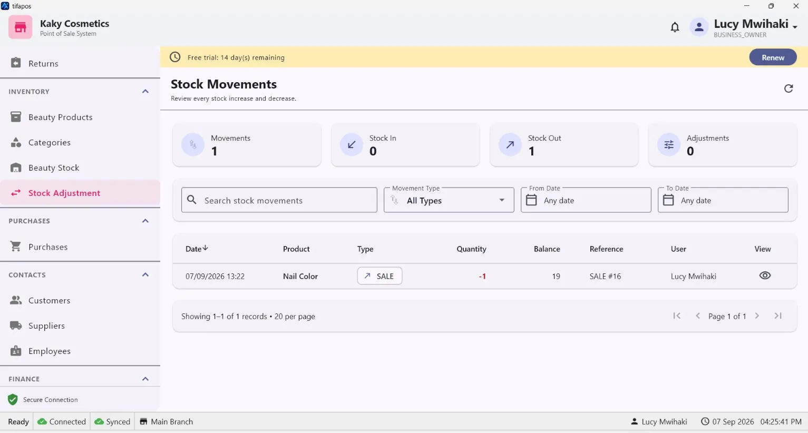Viewport: 808px width, 433px height.
Task: Refresh the stock movements list
Action: [788, 88]
